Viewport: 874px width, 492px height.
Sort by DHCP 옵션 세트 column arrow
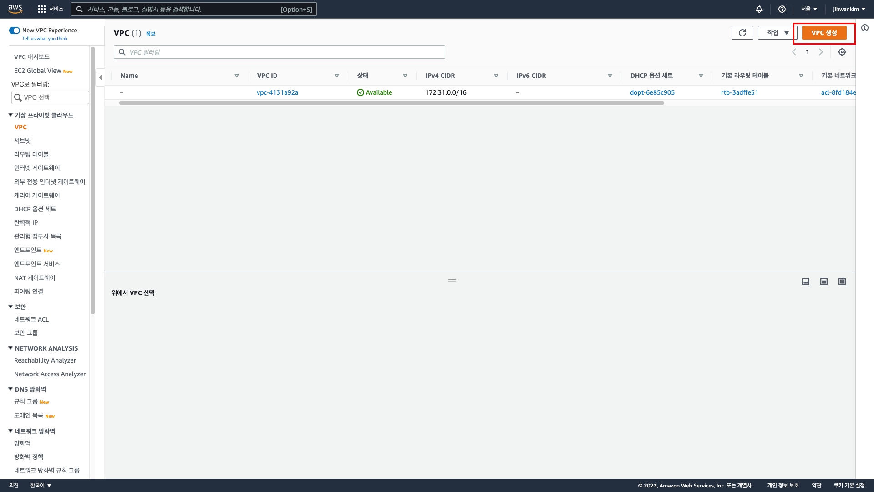(701, 76)
